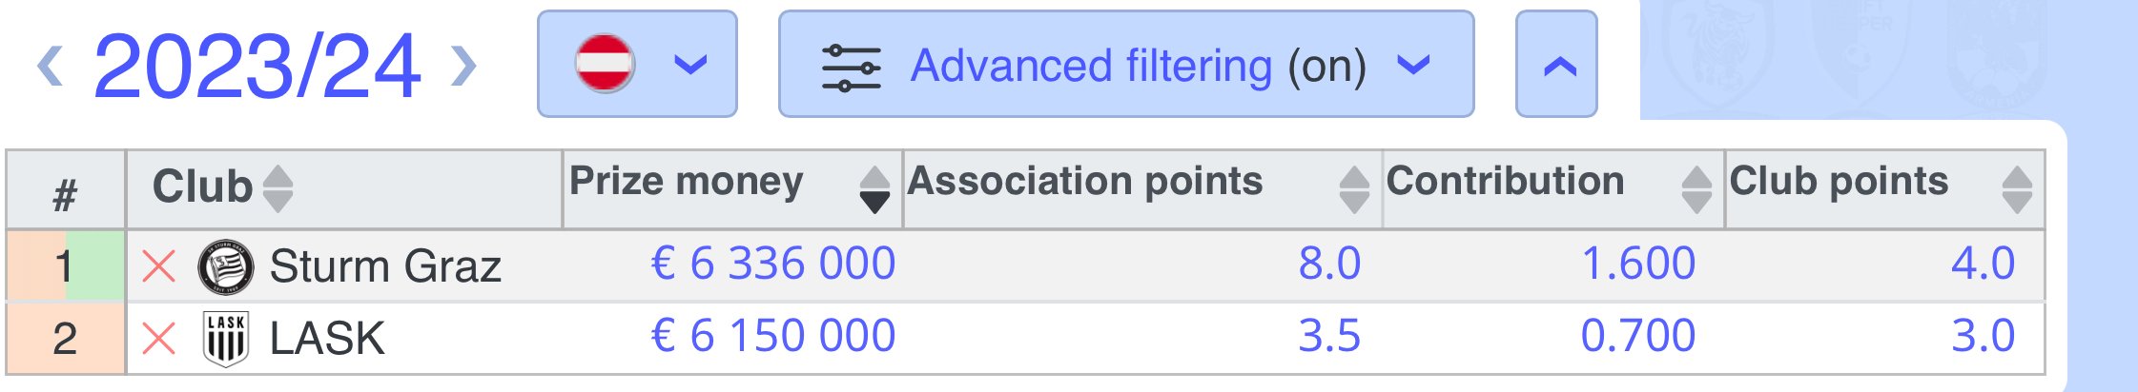Go to the previous season arrow
The height and width of the screenshot is (392, 2138).
click(51, 66)
